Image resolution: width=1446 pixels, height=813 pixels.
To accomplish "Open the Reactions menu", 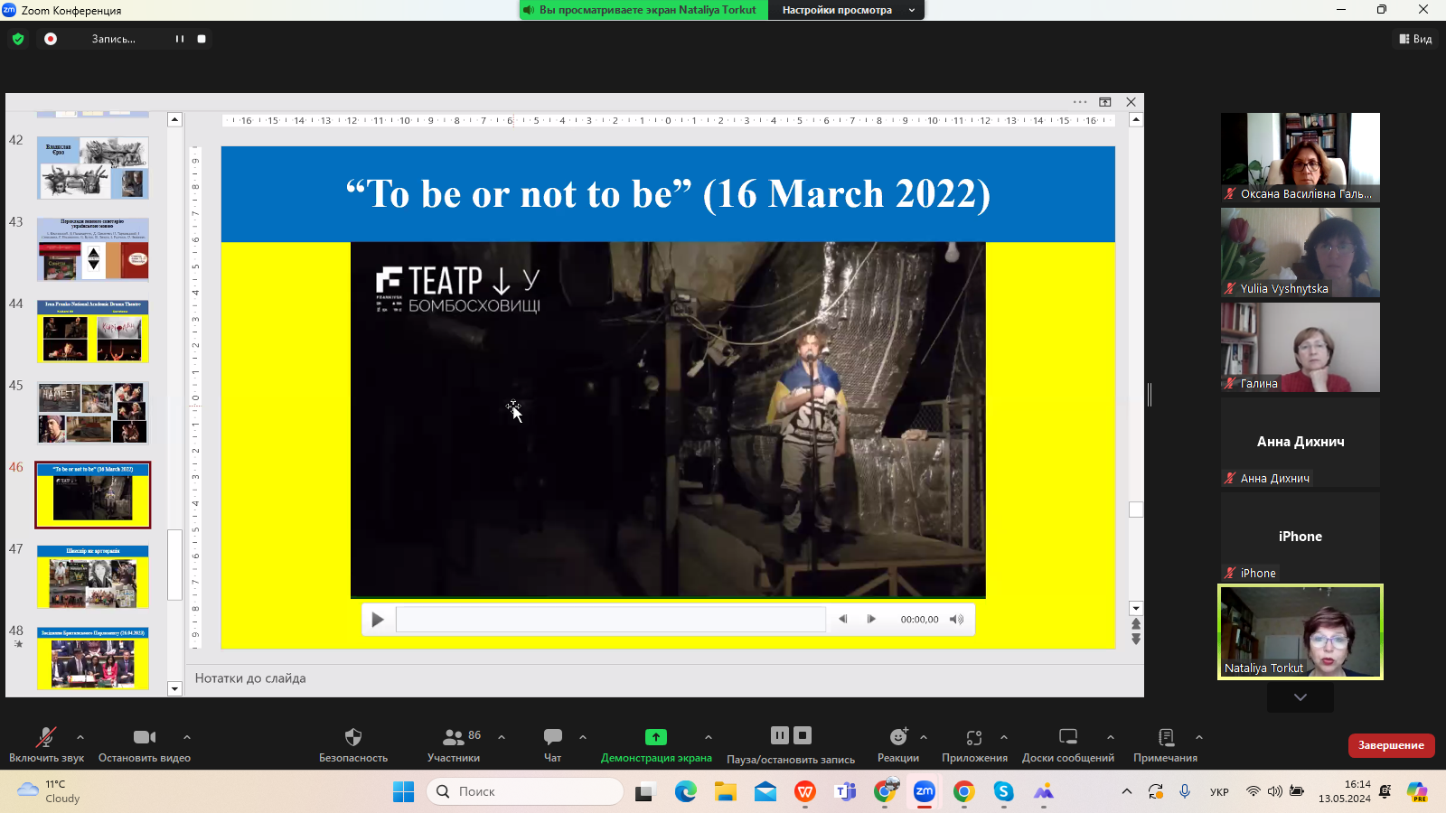I will 897,737.
